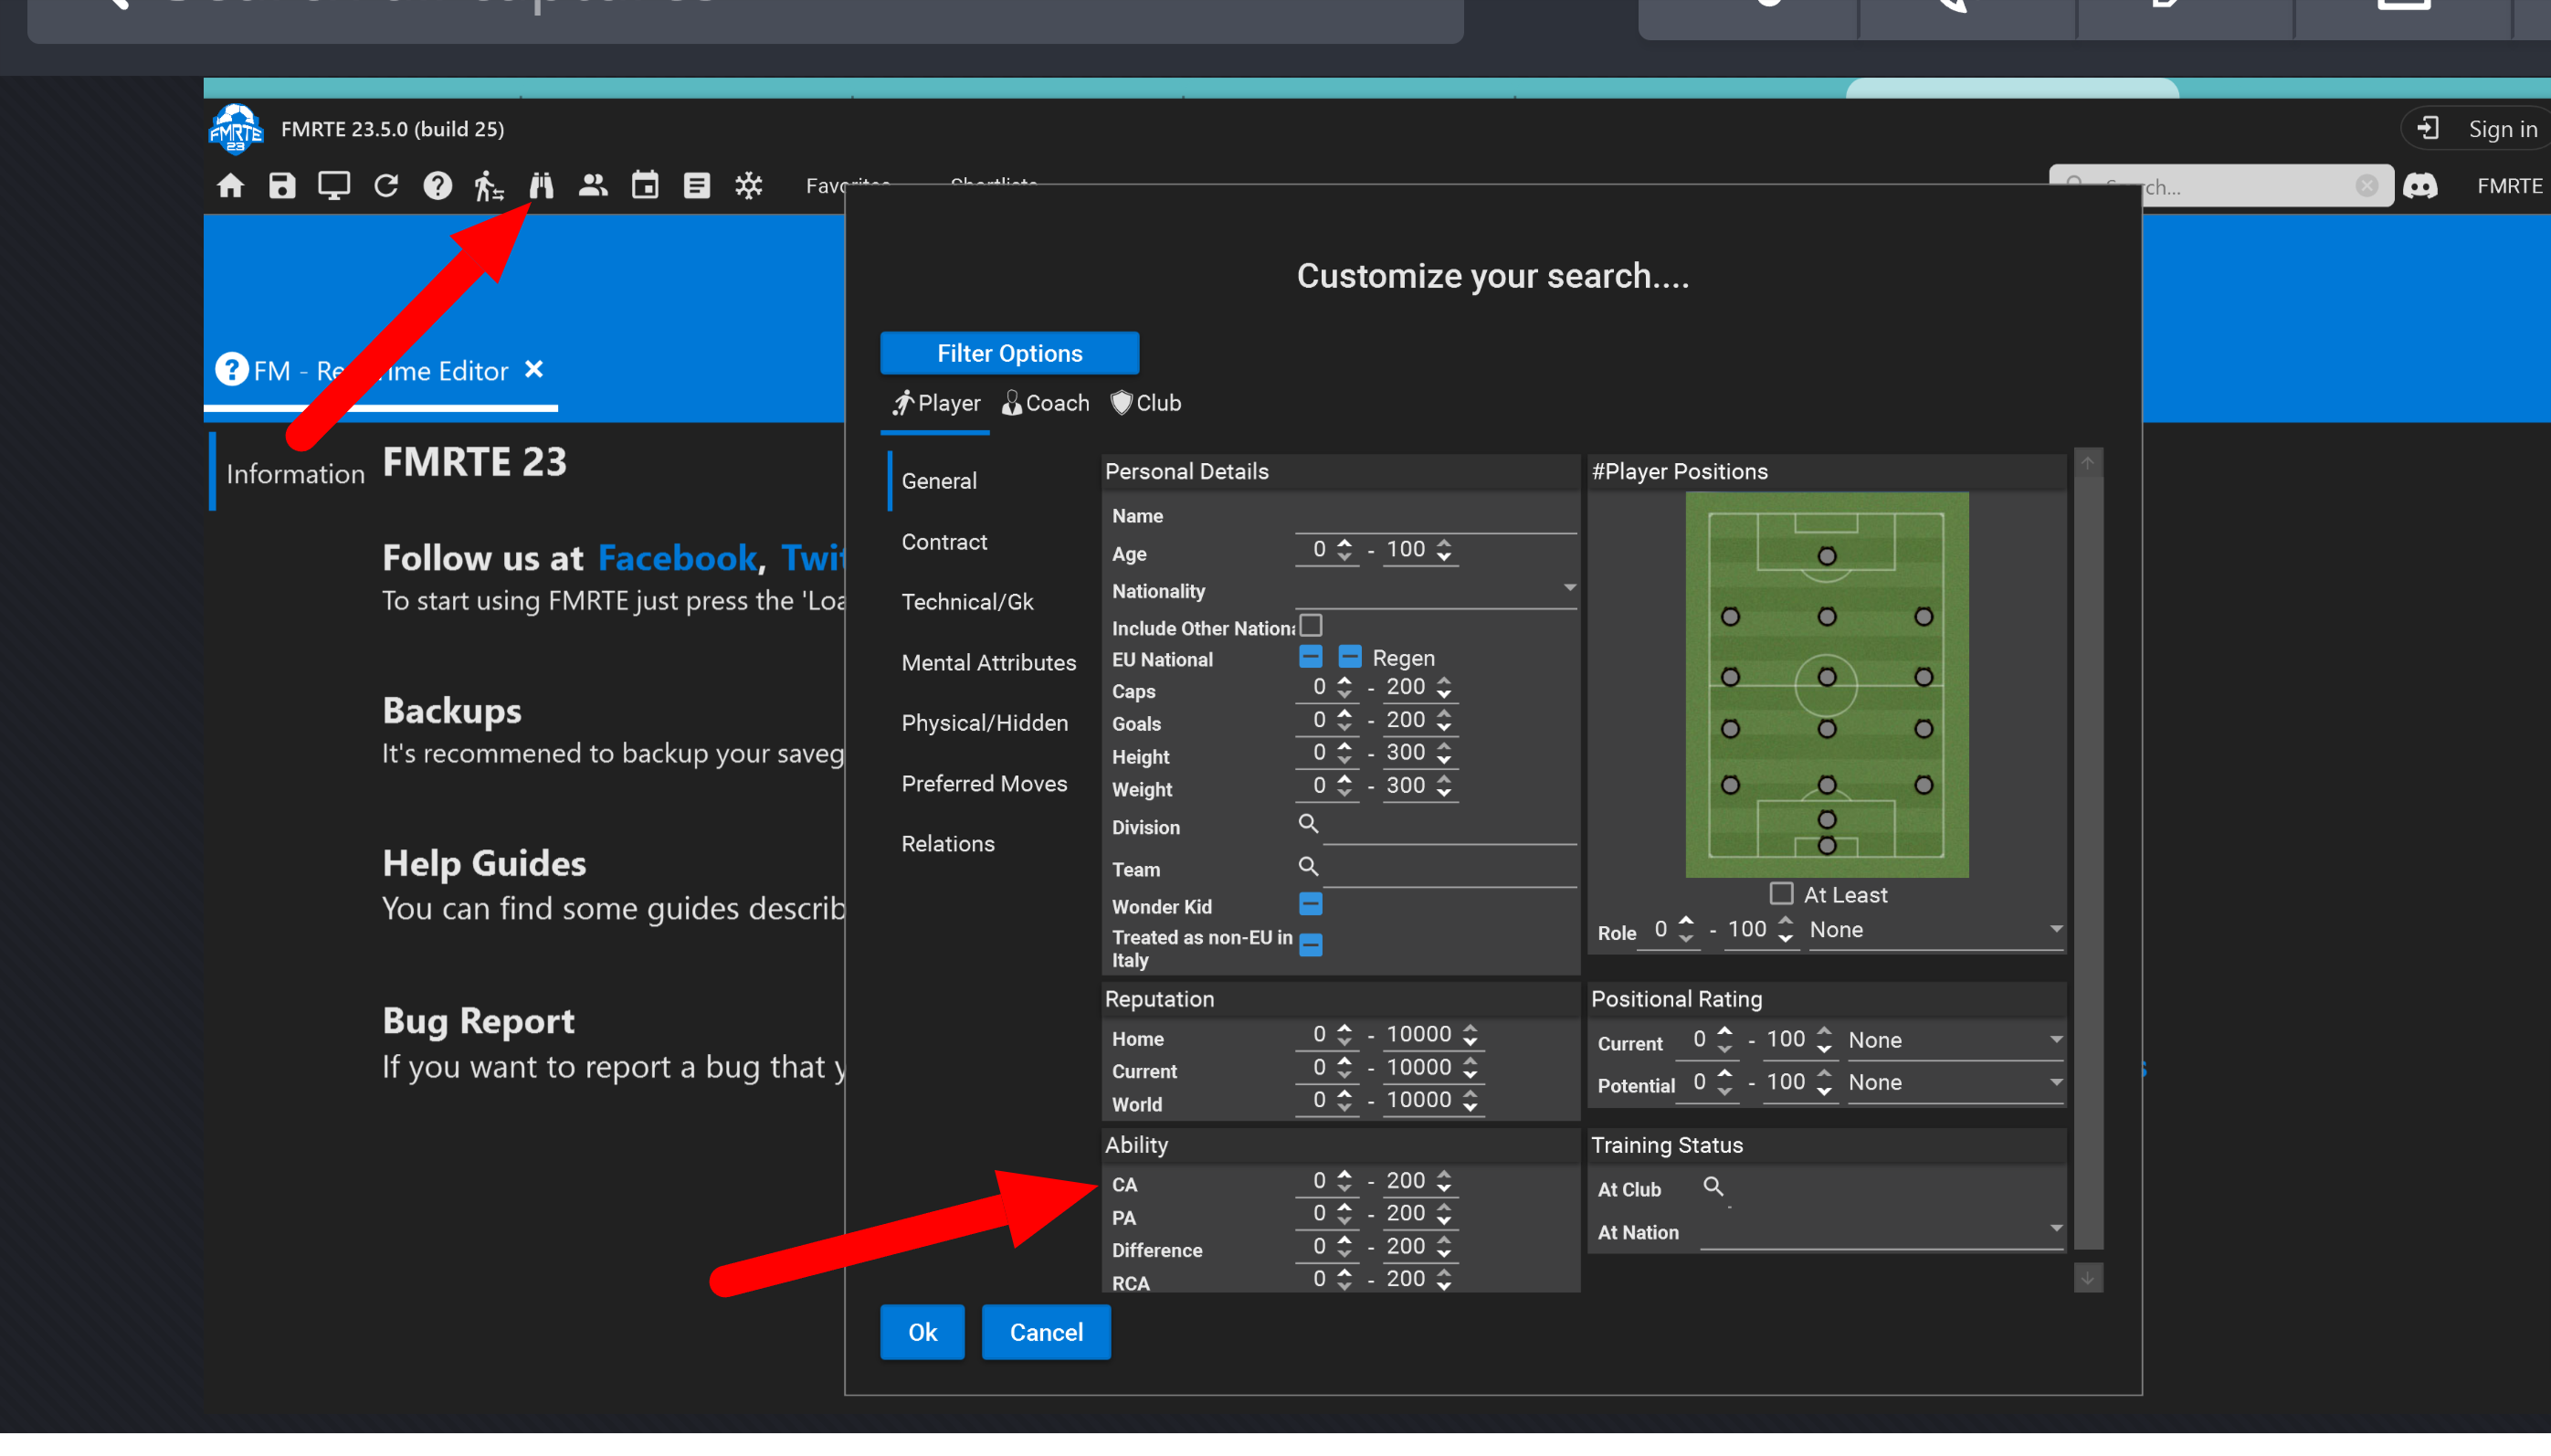Click the Save floppy disk icon
Viewport: 2551px width, 1456px height.
282,186
